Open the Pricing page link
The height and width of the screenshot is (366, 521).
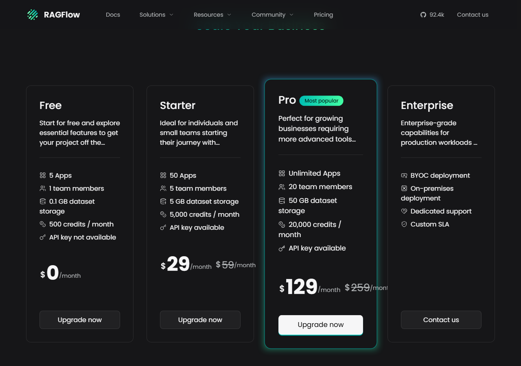pyautogui.click(x=323, y=15)
